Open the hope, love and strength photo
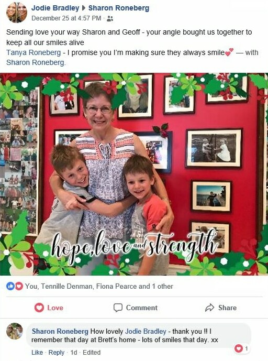The image size is (268, 361). click(134, 174)
